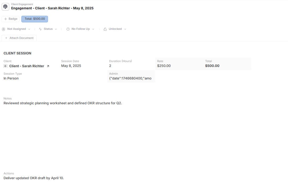Click the Actions text Deliver updated OKR draft

(34, 178)
